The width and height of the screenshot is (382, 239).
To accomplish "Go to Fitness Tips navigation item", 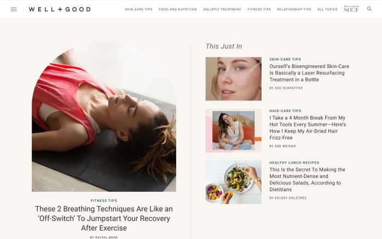I will click(259, 9).
